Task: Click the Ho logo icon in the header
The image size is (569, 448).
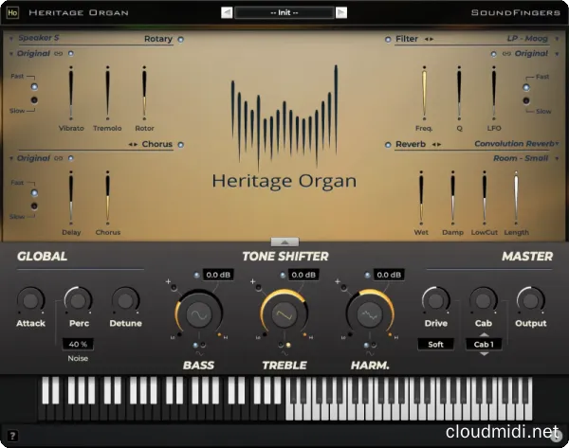Action: pos(12,12)
